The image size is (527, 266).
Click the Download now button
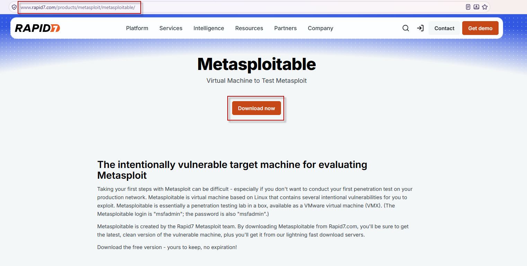tap(256, 108)
